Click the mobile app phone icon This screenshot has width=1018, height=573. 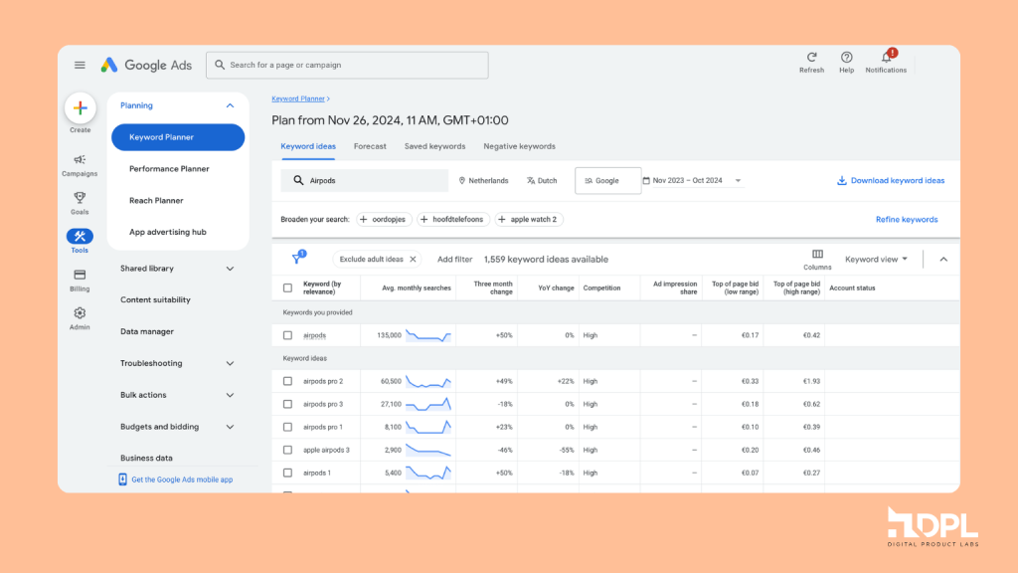(122, 479)
